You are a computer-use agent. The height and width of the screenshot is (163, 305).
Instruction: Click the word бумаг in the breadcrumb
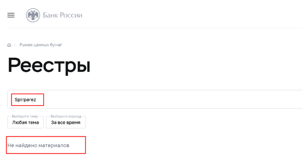[56, 45]
